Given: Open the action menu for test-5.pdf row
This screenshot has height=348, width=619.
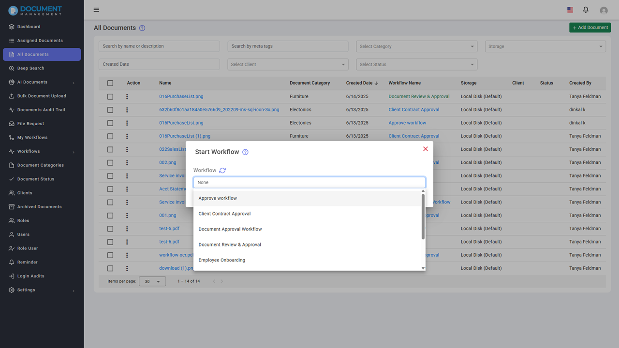Looking at the screenshot, I should (x=127, y=229).
